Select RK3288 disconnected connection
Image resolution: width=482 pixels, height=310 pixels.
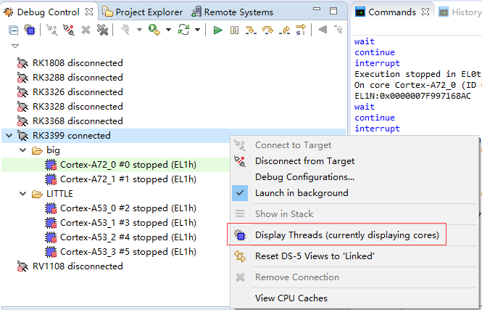[78, 77]
